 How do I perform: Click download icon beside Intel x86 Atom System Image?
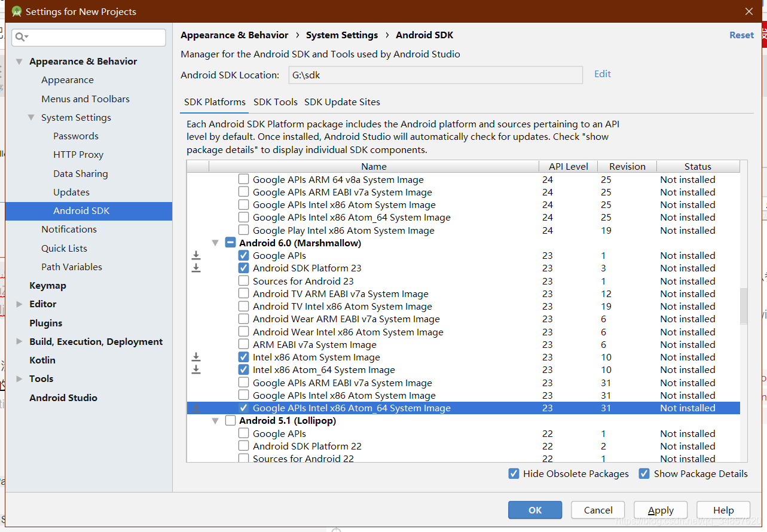[196, 357]
